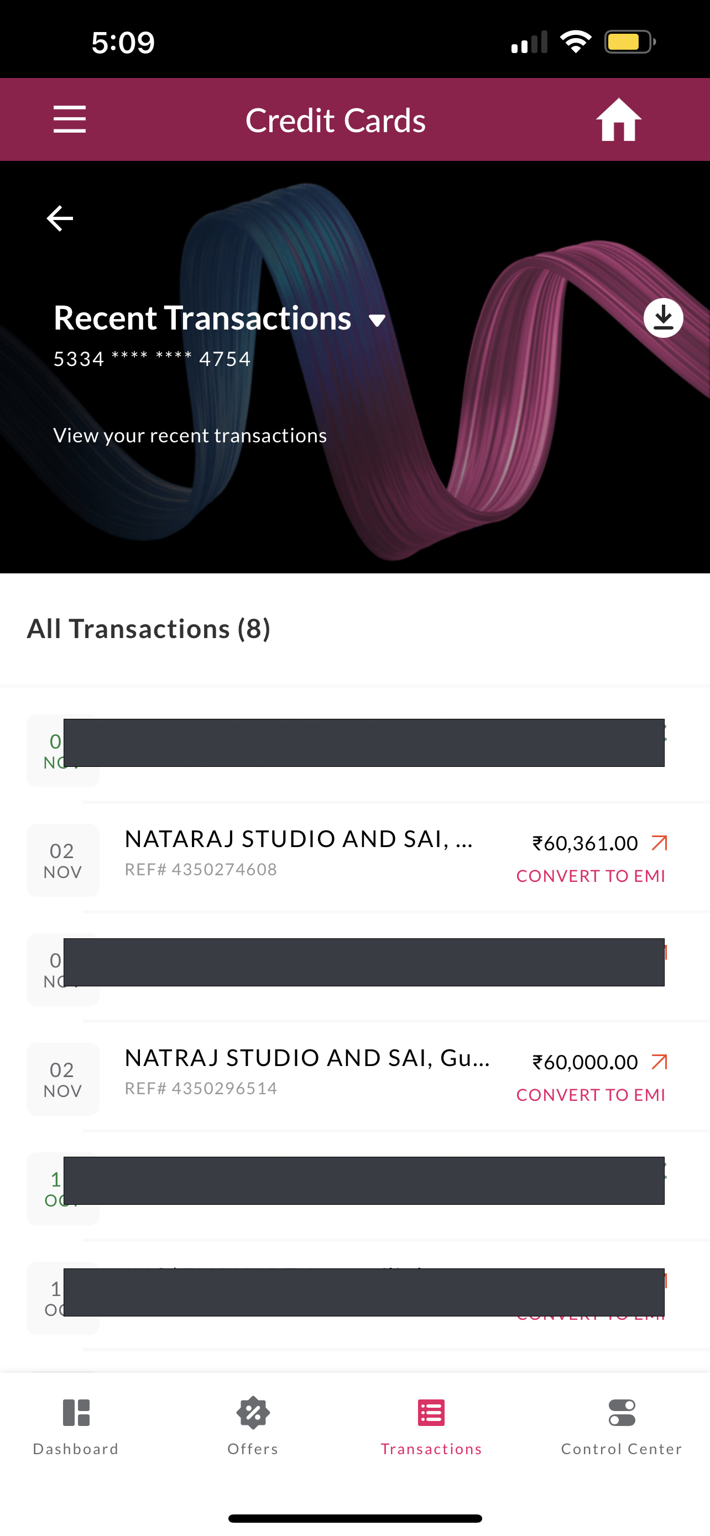This screenshot has width=710, height=1536.
Task: Switch to the Offers tab
Action: coord(253,1427)
